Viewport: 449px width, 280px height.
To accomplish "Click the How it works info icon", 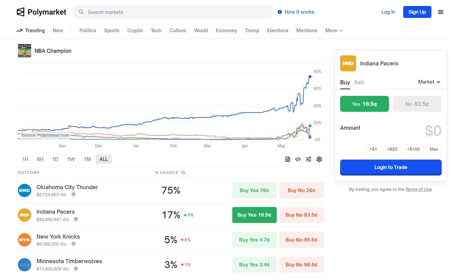I will pos(280,12).
